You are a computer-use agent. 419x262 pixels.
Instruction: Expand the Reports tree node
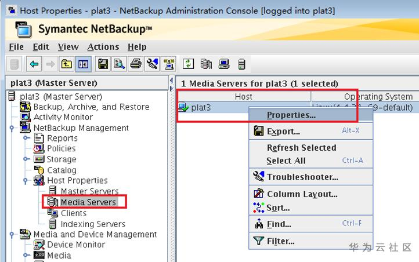26,138
